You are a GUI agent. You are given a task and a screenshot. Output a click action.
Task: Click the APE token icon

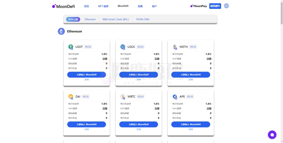coord(175,97)
